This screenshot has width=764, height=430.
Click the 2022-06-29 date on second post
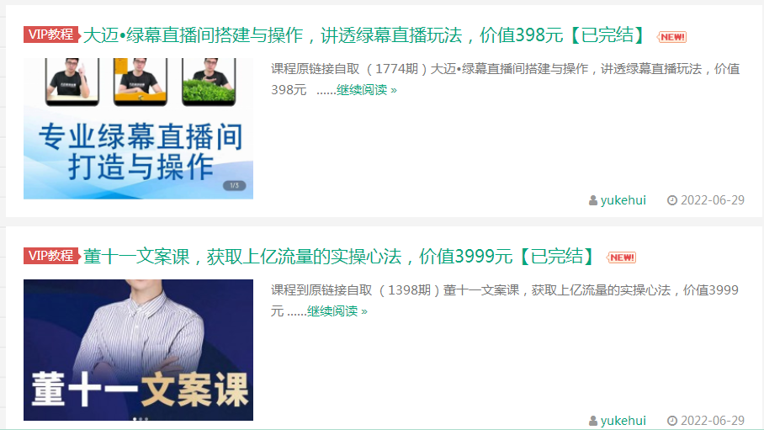coord(713,421)
